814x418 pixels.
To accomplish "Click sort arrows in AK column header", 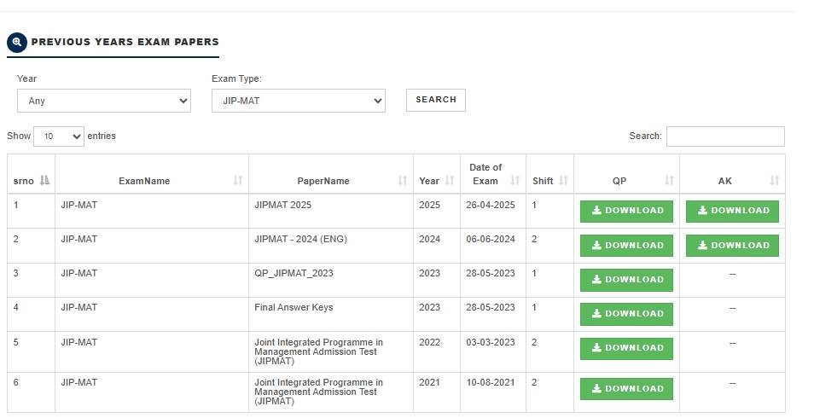I will [x=775, y=181].
